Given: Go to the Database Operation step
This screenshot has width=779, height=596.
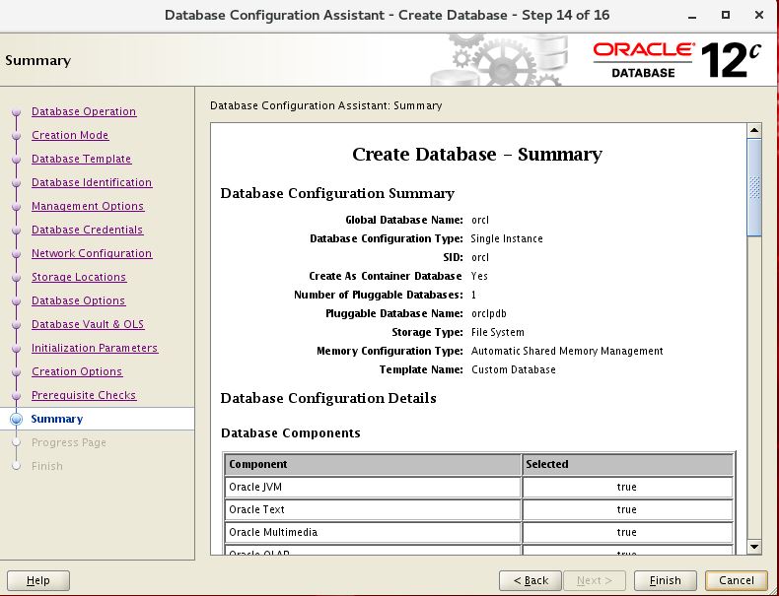Looking at the screenshot, I should click(x=84, y=111).
